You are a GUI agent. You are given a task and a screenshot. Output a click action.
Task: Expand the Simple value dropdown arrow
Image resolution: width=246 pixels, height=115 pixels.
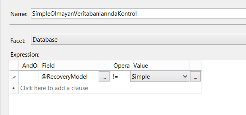pos(185,76)
